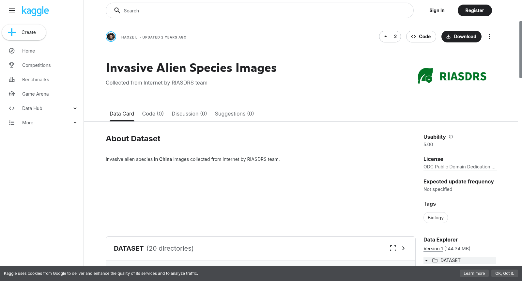
Task: Click the Data Hub code brackets icon
Action: pyautogui.click(x=12, y=108)
